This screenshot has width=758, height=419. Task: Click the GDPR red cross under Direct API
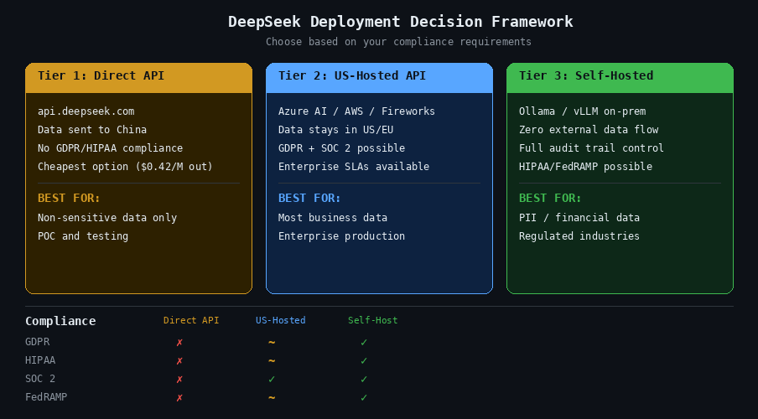point(179,343)
